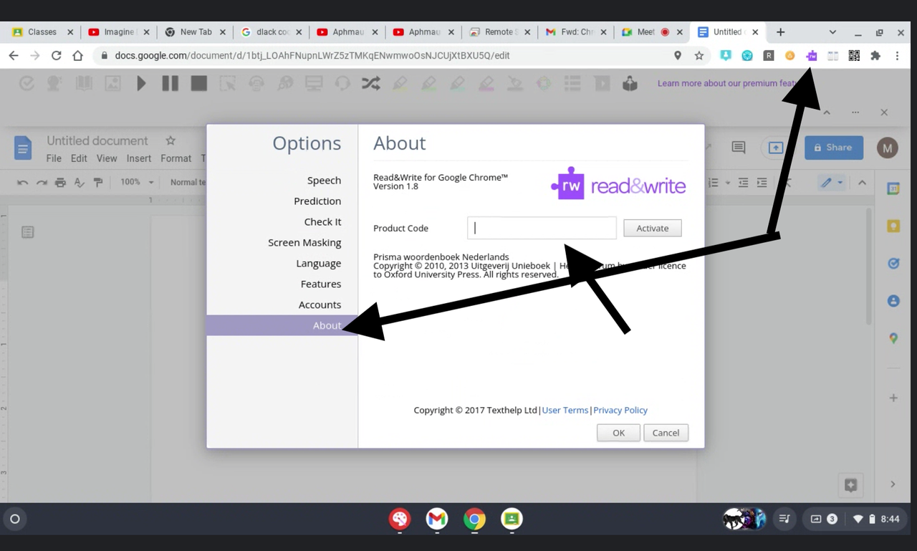Click the Activate button
The image size is (917, 551).
(x=653, y=228)
